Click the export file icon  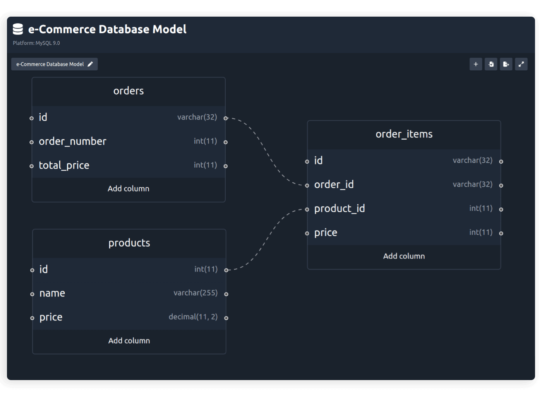(x=506, y=64)
